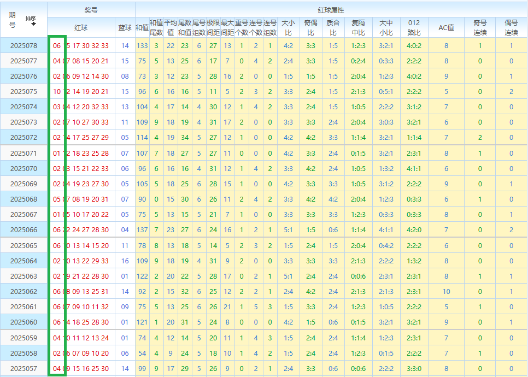Select issue number 2025060
The image size is (528, 377).
click(24, 322)
